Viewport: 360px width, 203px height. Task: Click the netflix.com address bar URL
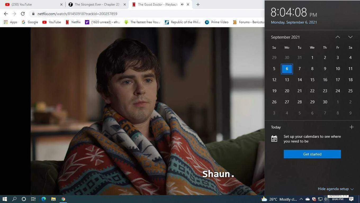coord(77,14)
